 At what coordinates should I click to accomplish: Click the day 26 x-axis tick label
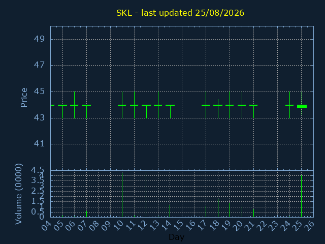click(310, 225)
